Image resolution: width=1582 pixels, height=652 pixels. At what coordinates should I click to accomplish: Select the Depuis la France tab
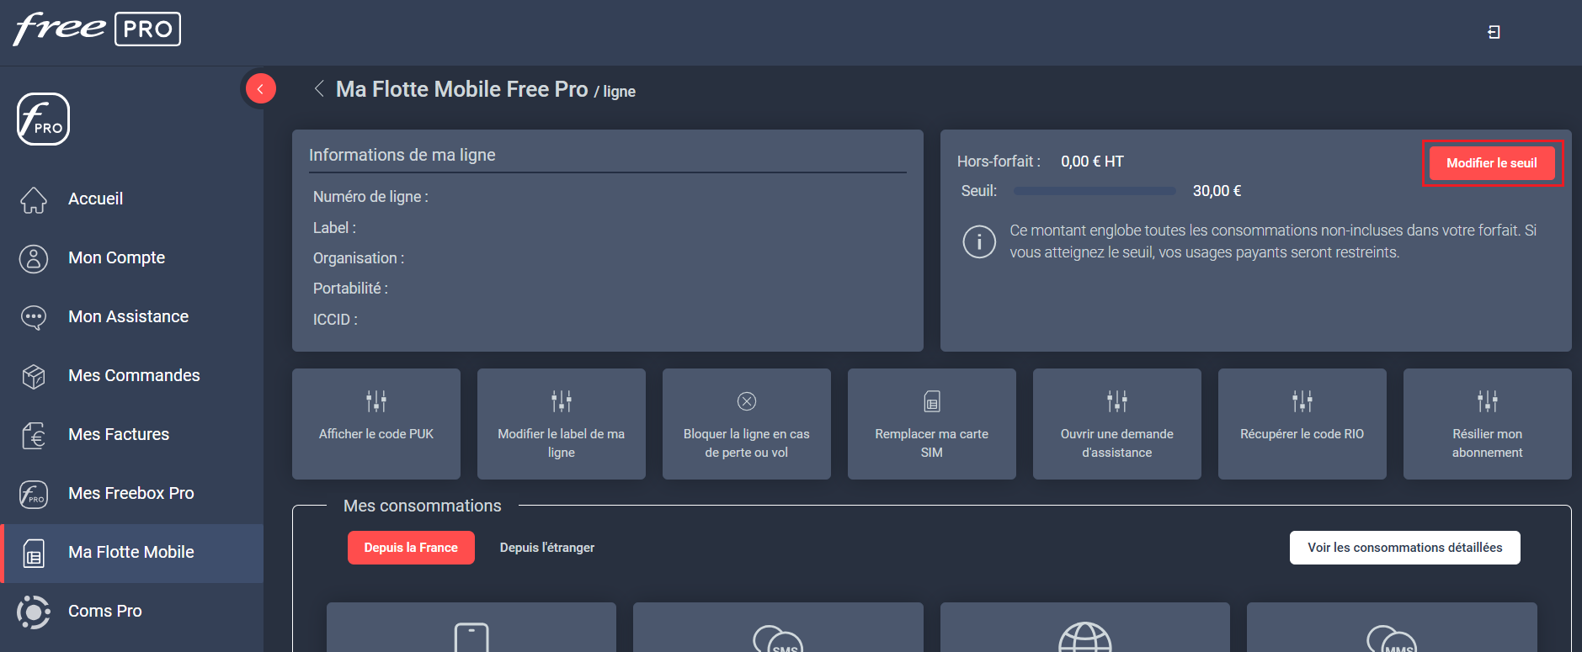coord(411,548)
